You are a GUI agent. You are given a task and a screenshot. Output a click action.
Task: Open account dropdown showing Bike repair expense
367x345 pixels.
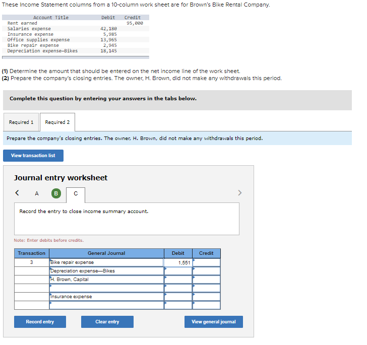click(106, 262)
